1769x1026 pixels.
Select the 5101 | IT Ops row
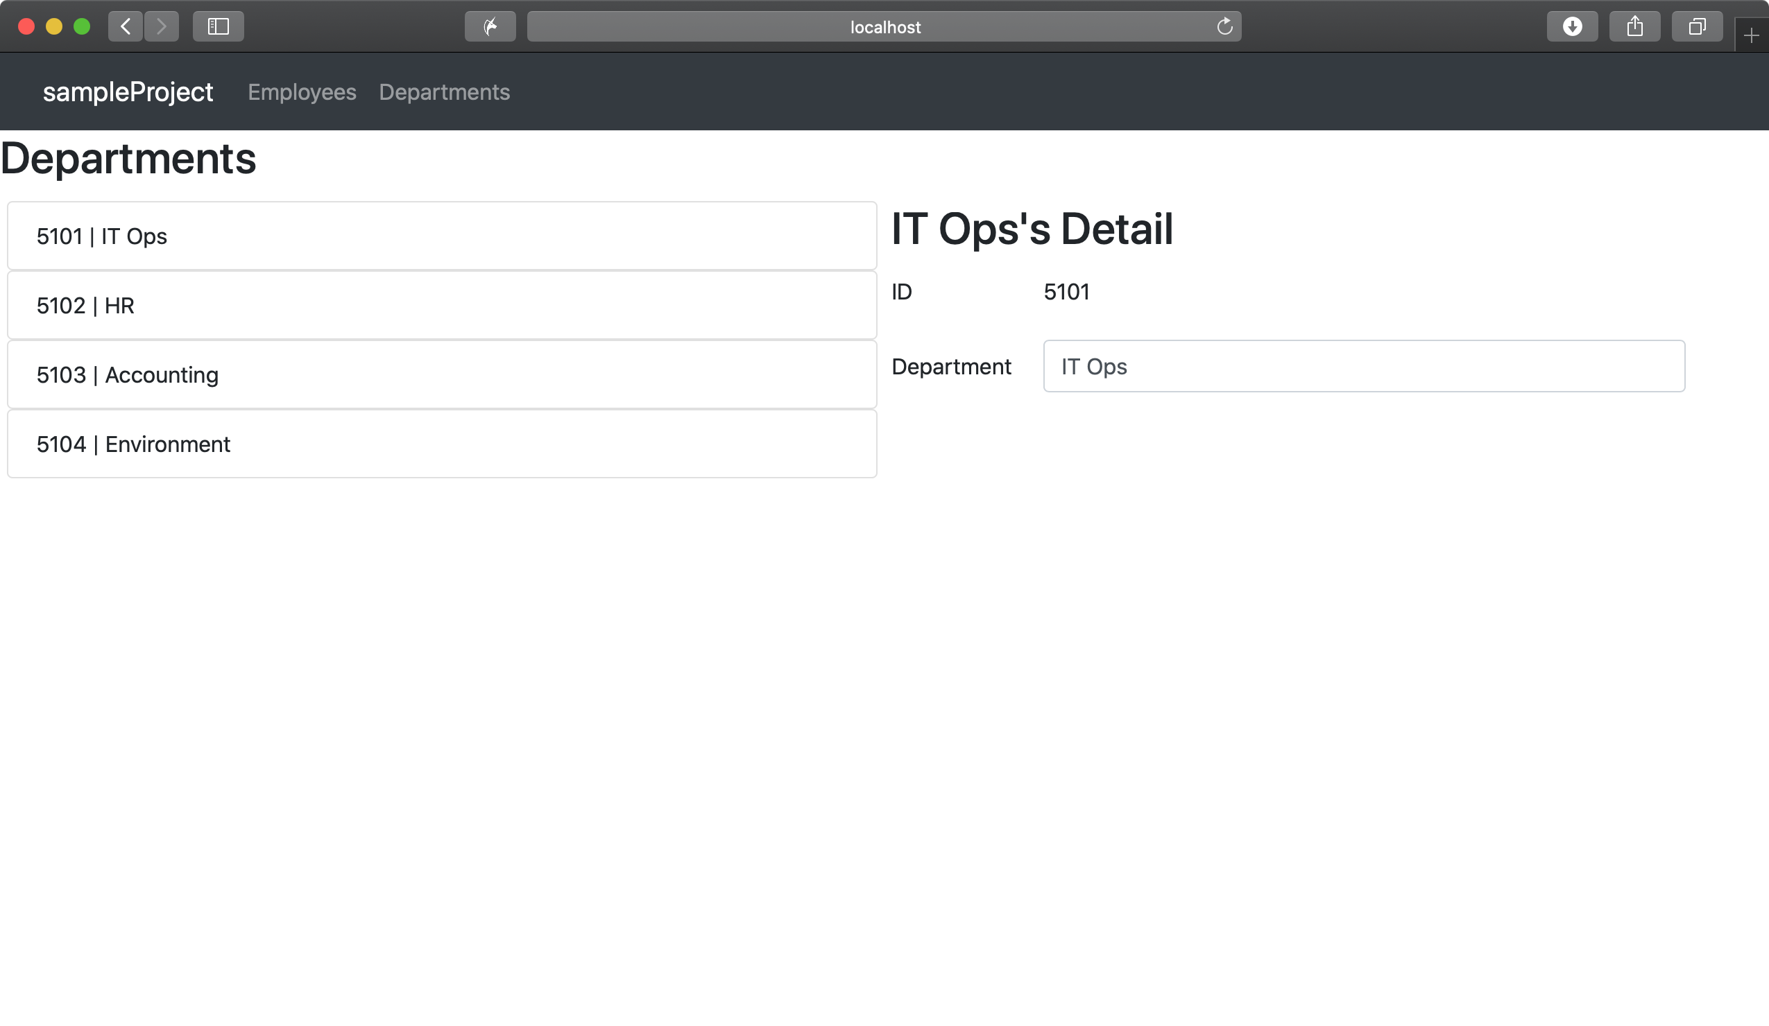tap(441, 236)
